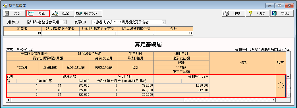Screen dimensions: 297x108
Task: Click the 閉じる door icon button
Action: tap(282, 13)
